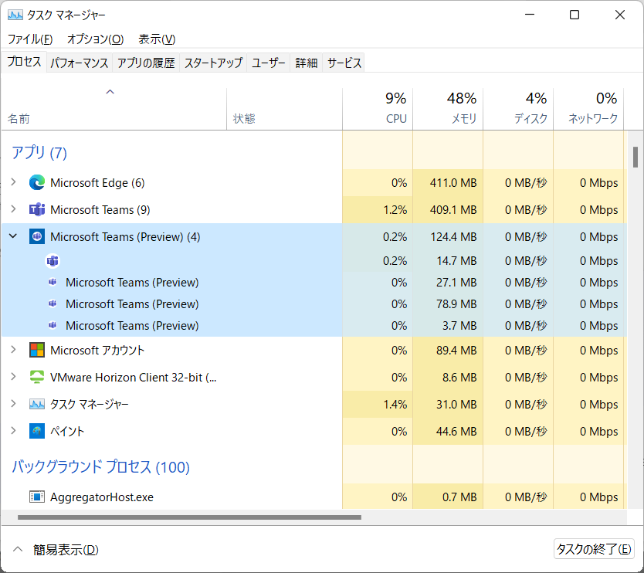Select the Microsoft Teams (Preview) row using 27.1 MB
The width and height of the screenshot is (644, 573).
(x=314, y=282)
